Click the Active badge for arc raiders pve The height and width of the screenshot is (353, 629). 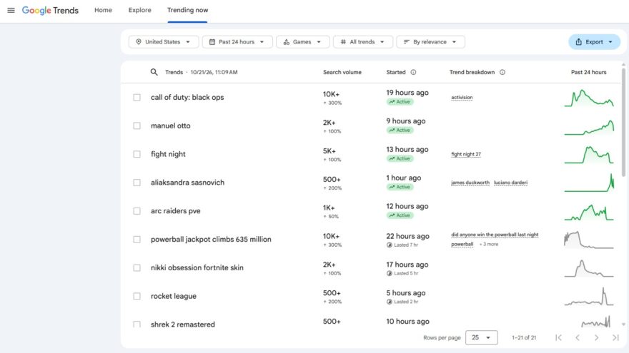tap(400, 215)
